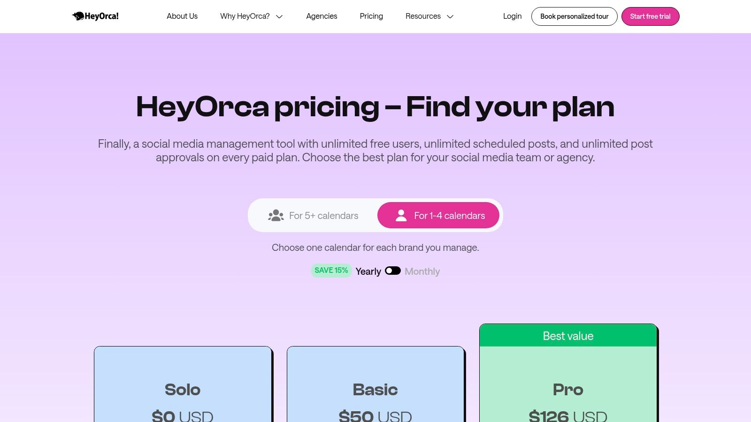Screen dimensions: 751x422
Task: Visit the About Us page
Action: pyautogui.click(x=182, y=16)
